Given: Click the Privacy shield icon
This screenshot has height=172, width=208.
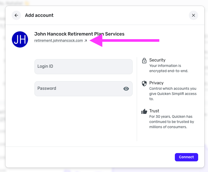Looking at the screenshot, I should (x=144, y=84).
